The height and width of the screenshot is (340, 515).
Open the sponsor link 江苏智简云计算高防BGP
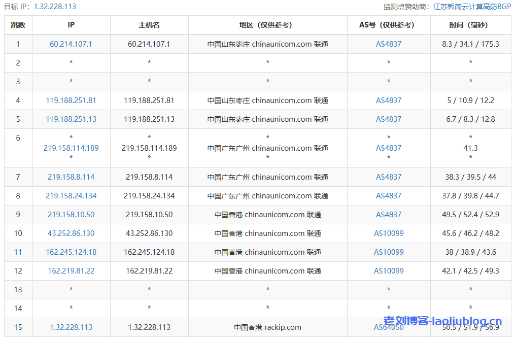(472, 7)
